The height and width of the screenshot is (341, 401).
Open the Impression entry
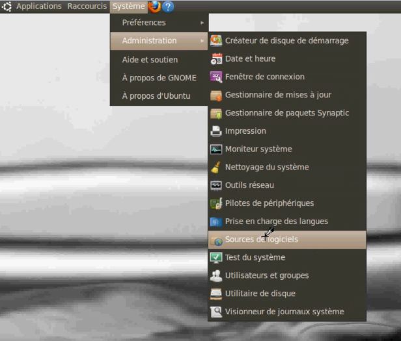287,131
